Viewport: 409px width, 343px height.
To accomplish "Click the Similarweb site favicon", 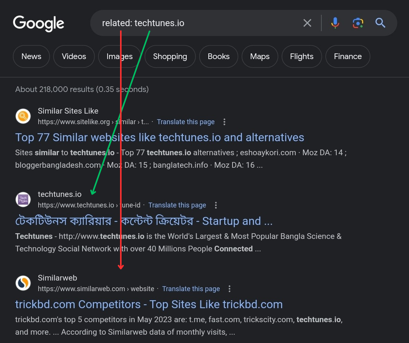I will coord(23,283).
